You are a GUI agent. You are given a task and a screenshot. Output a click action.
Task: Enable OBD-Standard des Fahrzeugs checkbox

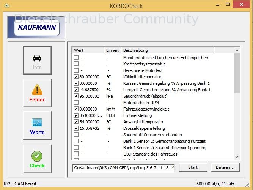pyautogui.click(x=76, y=154)
